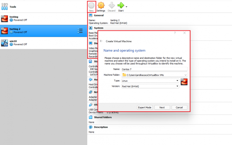This screenshot has height=145, width=232.
Task: Go back with dialog arrow
Action: [101, 41]
